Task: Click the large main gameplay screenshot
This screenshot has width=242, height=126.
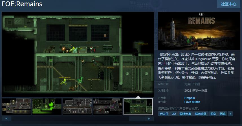Action: tap(78, 54)
